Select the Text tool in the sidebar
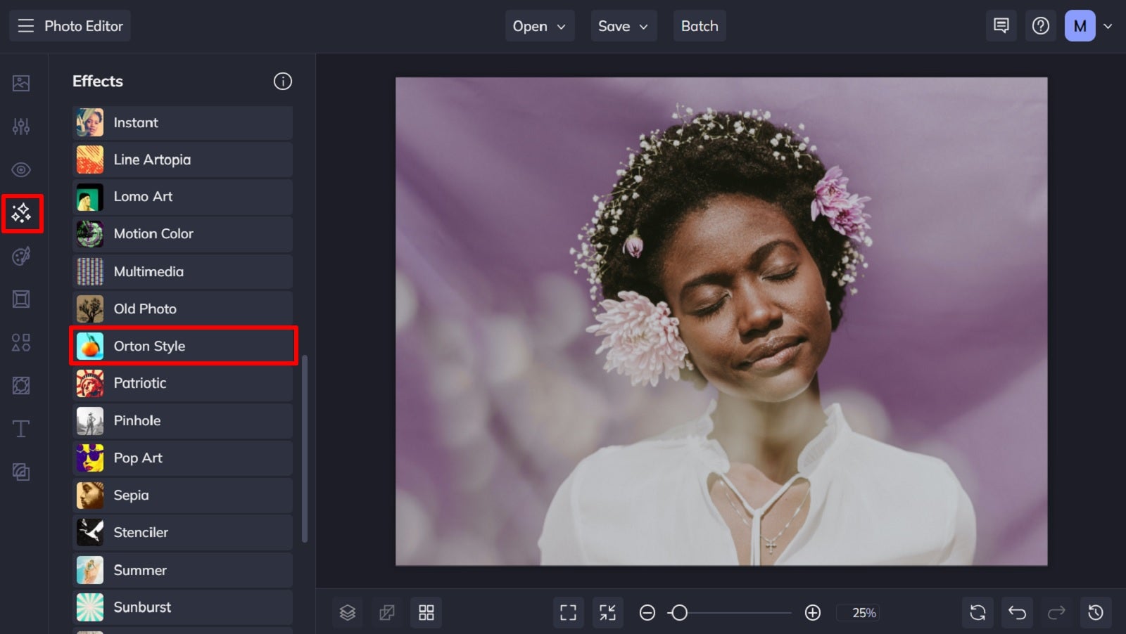 click(21, 428)
